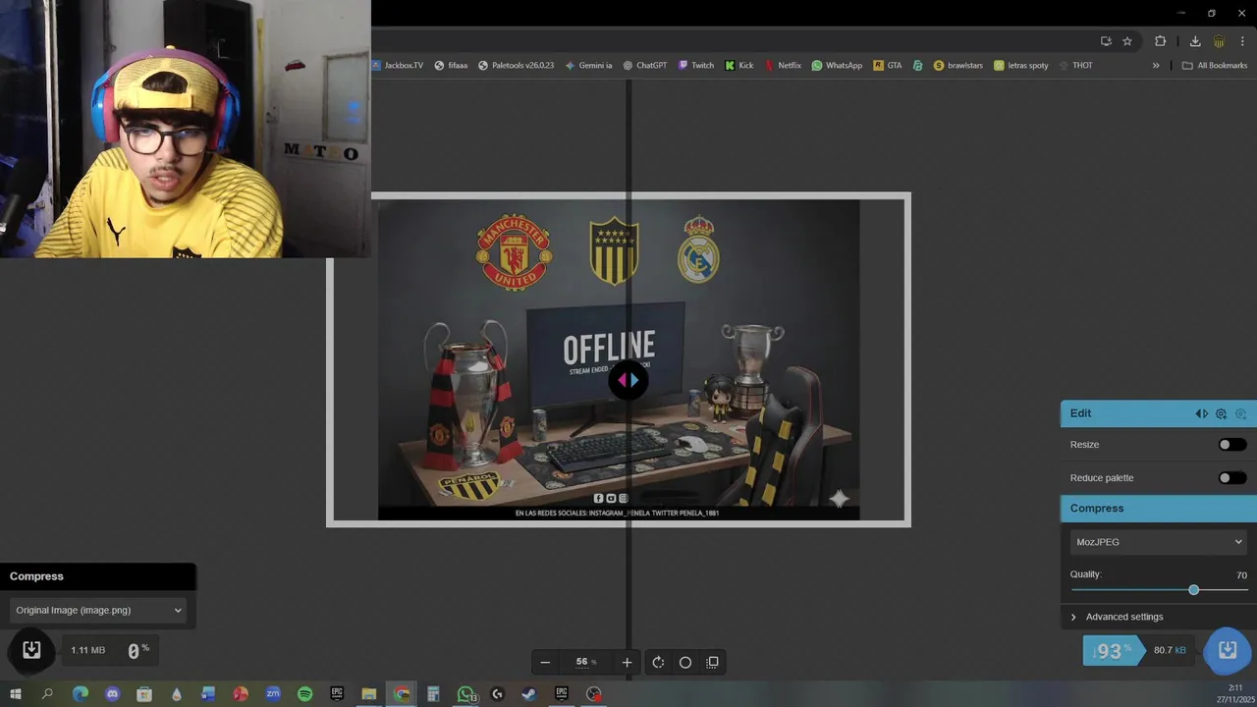Screen dimensions: 1257x707
Task: Open Discord from the taskbar
Action: tap(112, 693)
